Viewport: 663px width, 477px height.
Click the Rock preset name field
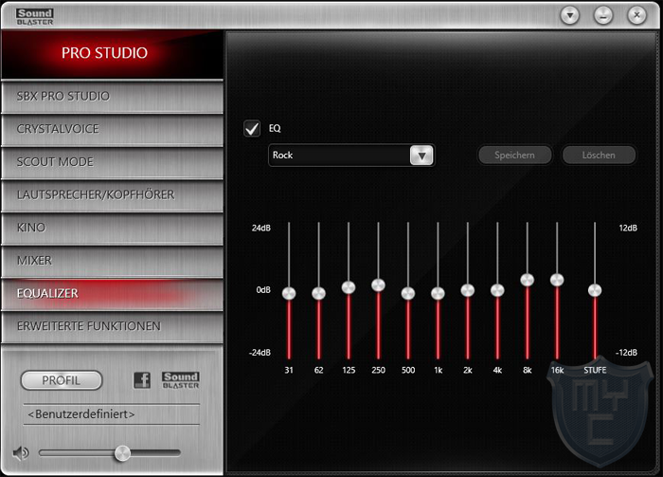pos(338,156)
